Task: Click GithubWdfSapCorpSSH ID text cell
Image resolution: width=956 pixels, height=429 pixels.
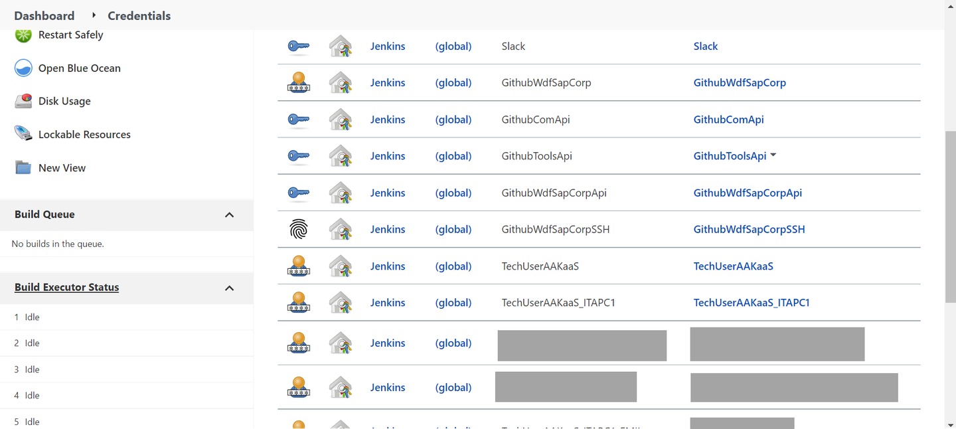Action: (x=556, y=230)
